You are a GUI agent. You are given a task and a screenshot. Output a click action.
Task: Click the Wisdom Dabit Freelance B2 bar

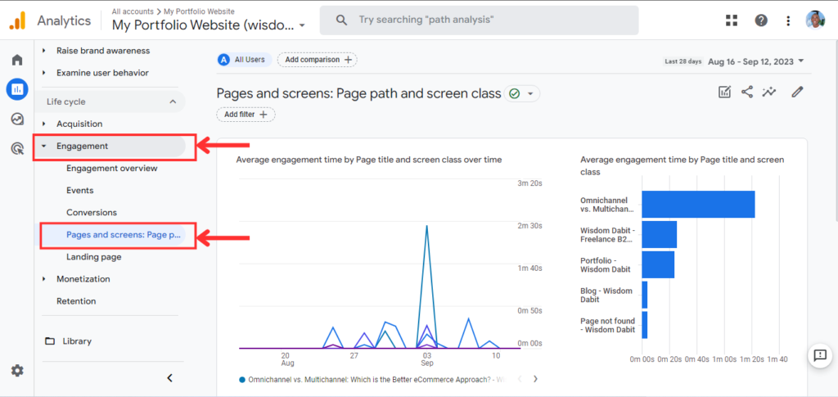[660, 235]
